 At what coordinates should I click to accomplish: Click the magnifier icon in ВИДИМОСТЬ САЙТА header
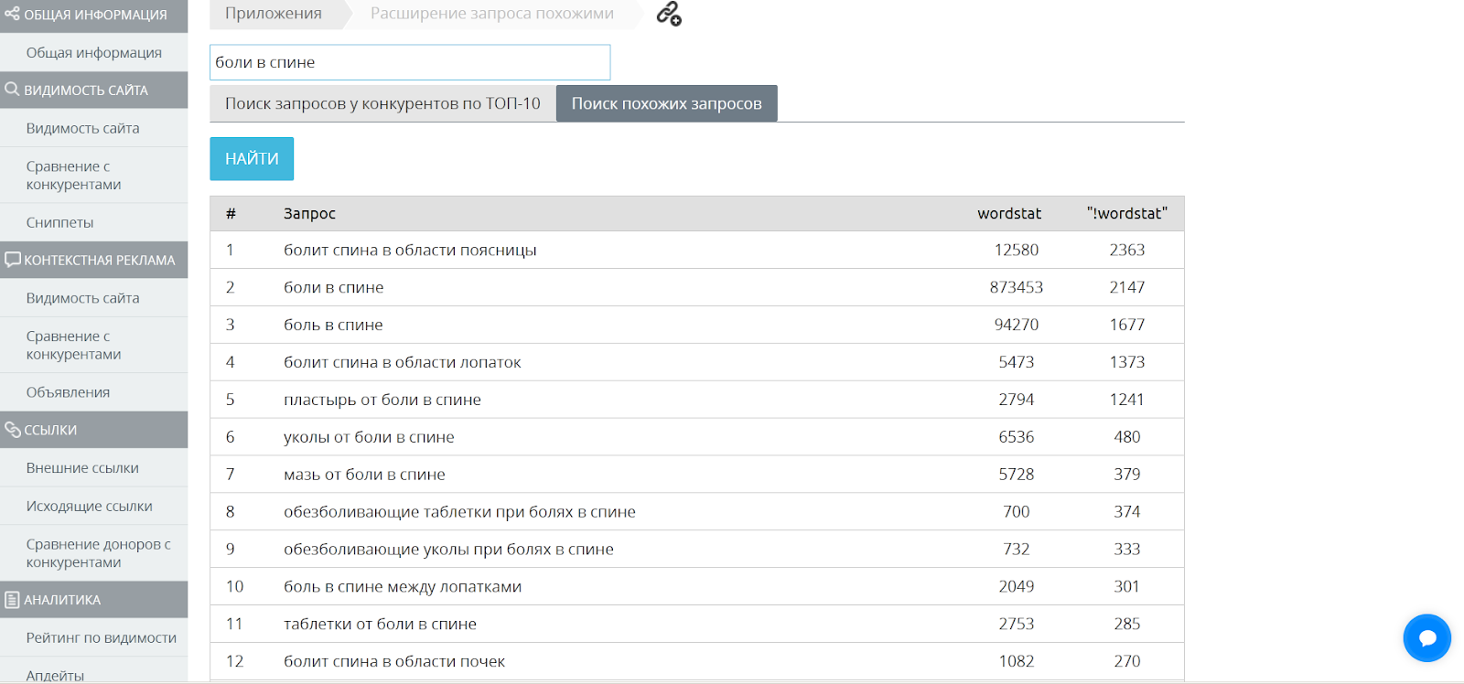click(x=12, y=90)
